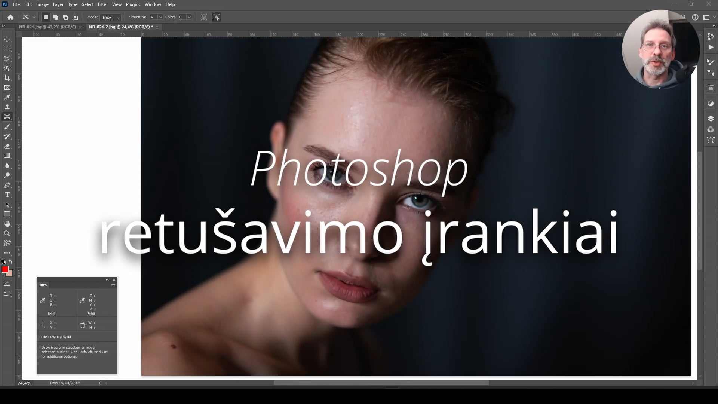718x404 pixels.
Task: Select the Gradient tool
Action: coord(7,156)
